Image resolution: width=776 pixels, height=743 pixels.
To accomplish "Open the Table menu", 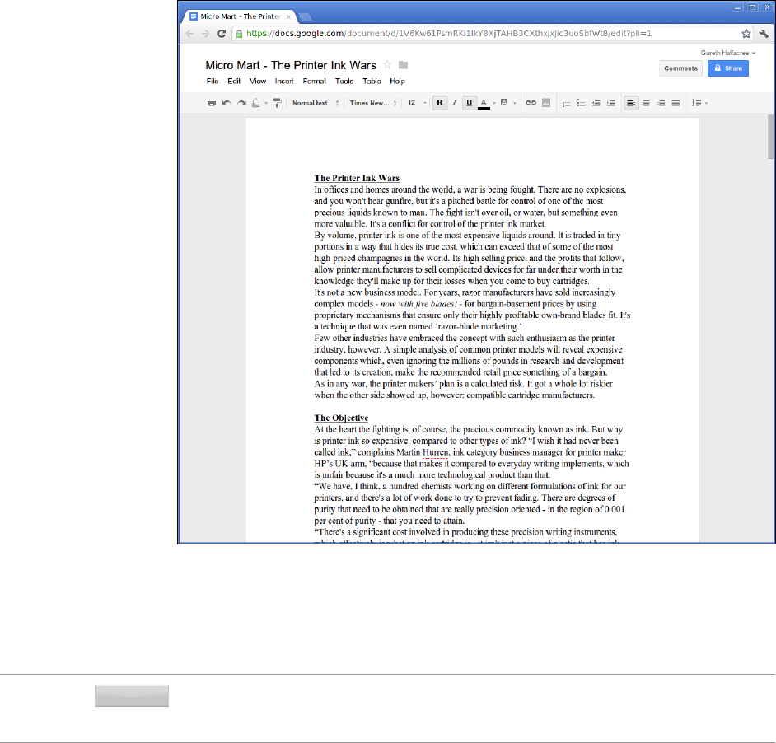I will click(372, 82).
